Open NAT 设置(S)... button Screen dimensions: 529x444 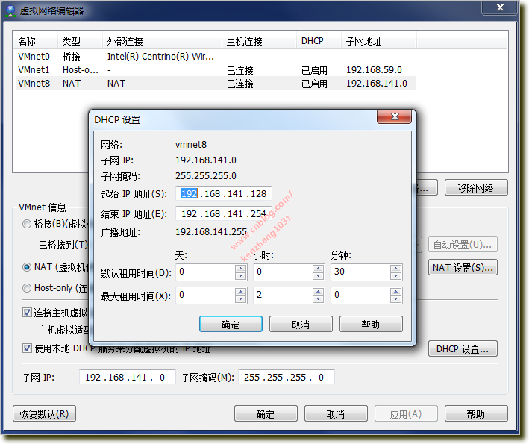[463, 268]
